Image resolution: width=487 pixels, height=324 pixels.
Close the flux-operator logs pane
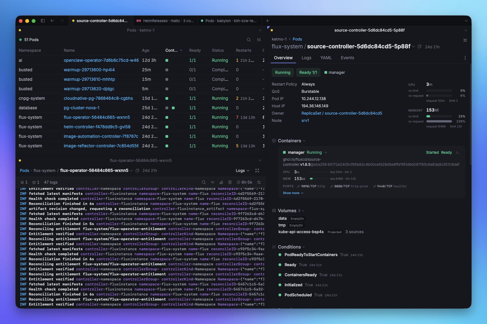pos(260,160)
